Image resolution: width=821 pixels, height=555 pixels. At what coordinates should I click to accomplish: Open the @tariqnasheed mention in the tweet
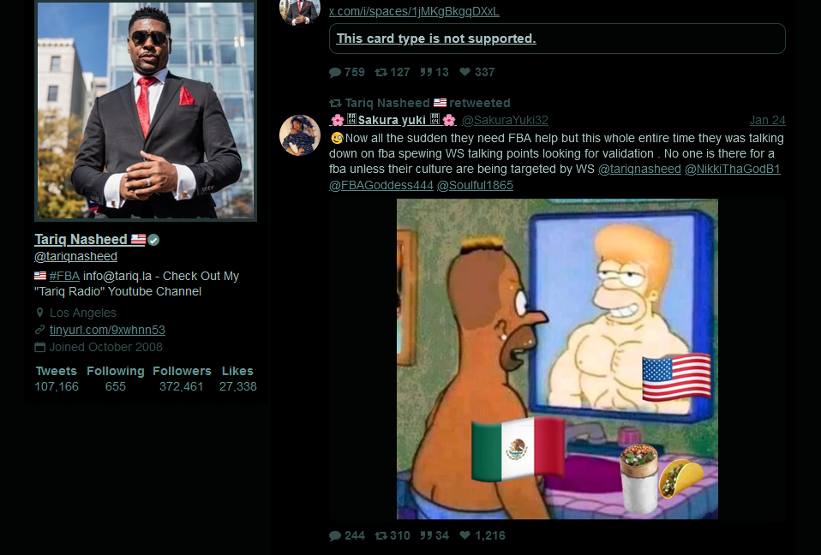click(639, 169)
